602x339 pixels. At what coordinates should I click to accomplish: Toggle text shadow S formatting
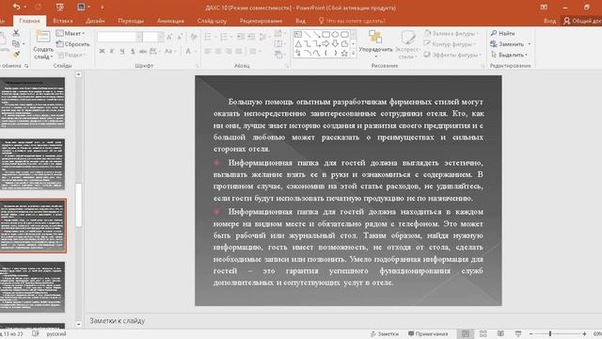[x=133, y=51]
